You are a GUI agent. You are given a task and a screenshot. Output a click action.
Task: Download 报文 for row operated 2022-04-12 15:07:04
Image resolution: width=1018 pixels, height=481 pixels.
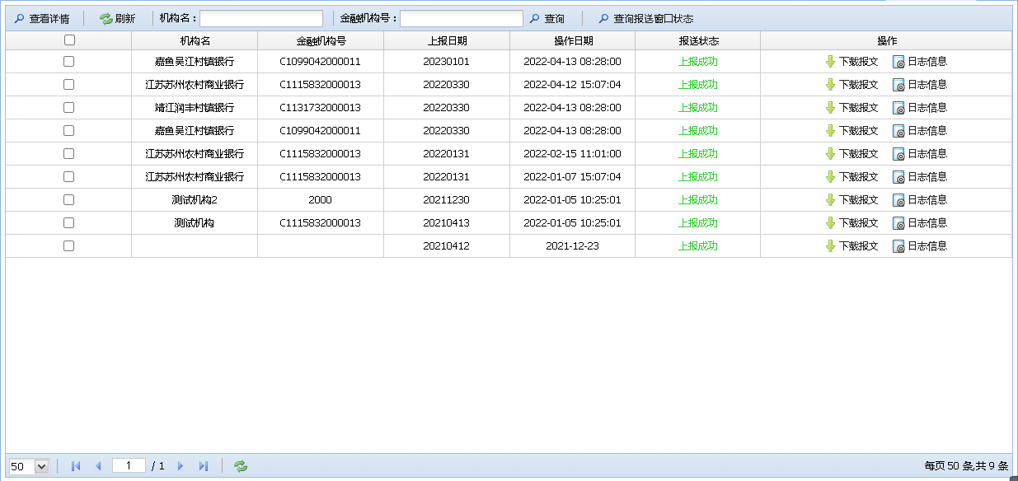851,84
